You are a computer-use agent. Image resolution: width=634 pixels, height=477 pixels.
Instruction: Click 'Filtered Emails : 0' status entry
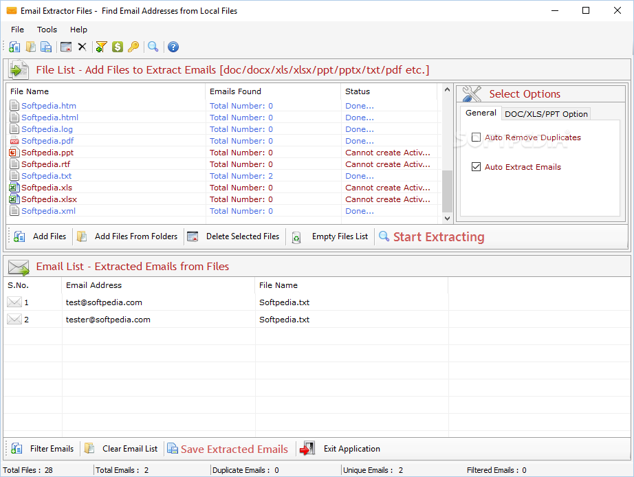click(x=496, y=470)
